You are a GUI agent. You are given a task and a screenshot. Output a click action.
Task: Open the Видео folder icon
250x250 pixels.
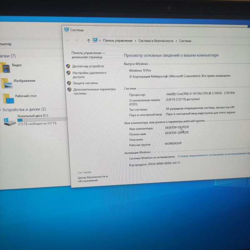[6, 67]
